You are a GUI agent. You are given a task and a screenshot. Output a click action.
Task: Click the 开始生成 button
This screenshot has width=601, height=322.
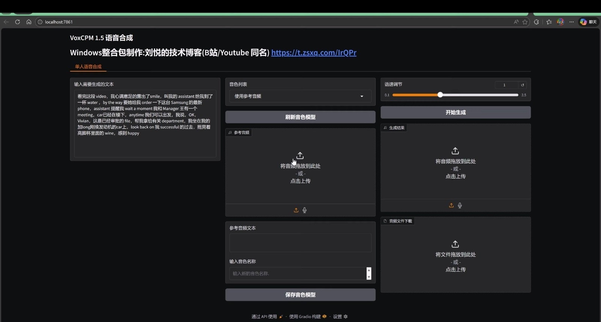tap(456, 112)
